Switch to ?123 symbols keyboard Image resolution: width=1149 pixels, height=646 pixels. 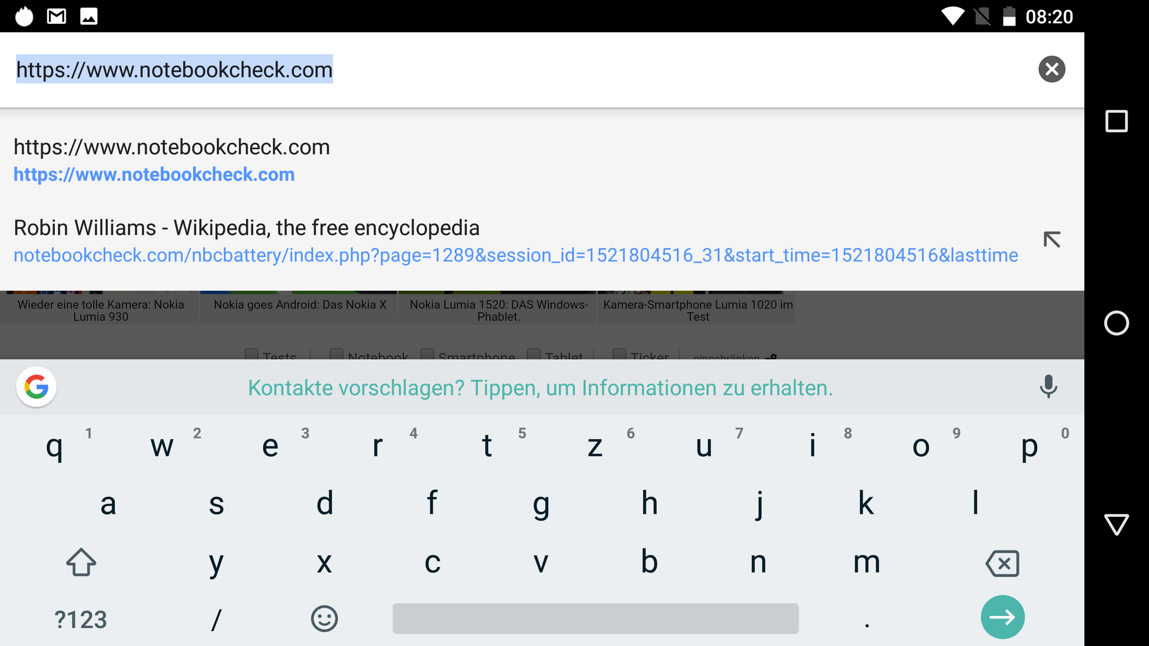(81, 620)
